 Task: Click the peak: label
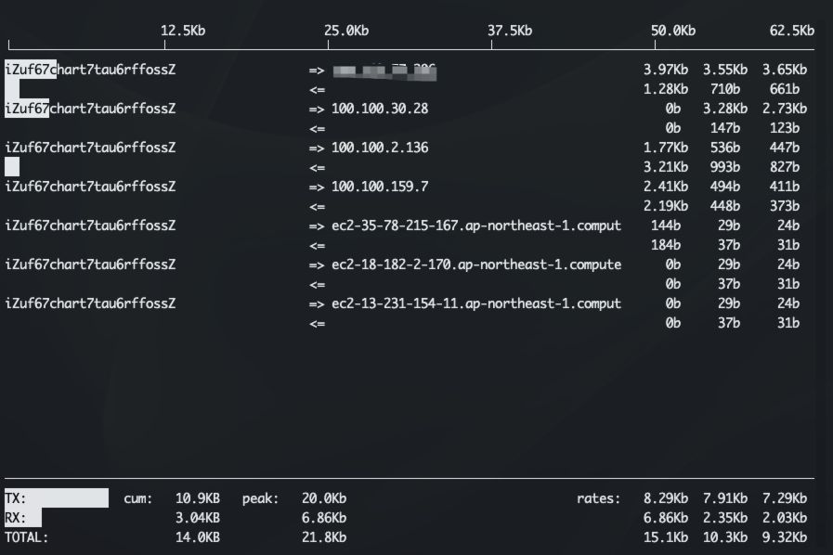261,498
